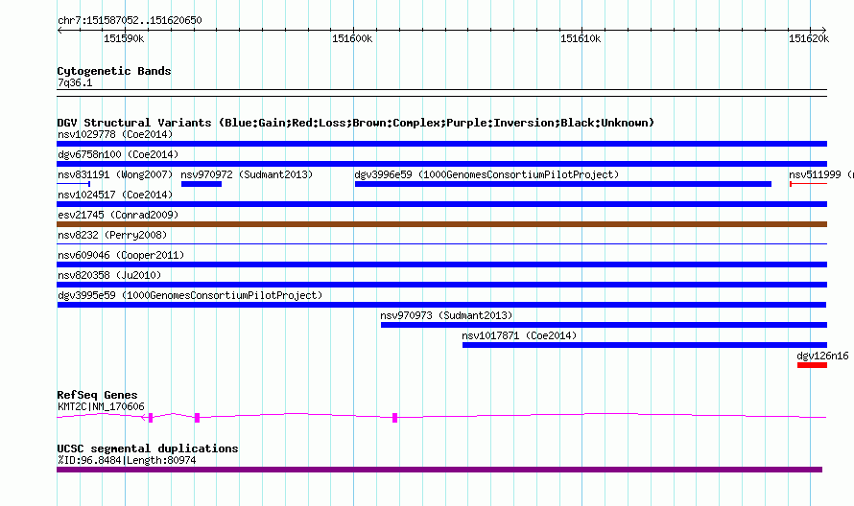This screenshot has width=854, height=506.
Task: Click the nsv970973 (Sudmant2013) gain bar
Action: (x=604, y=325)
